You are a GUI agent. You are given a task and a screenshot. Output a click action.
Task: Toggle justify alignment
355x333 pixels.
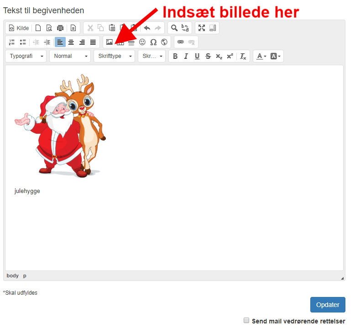point(93,42)
